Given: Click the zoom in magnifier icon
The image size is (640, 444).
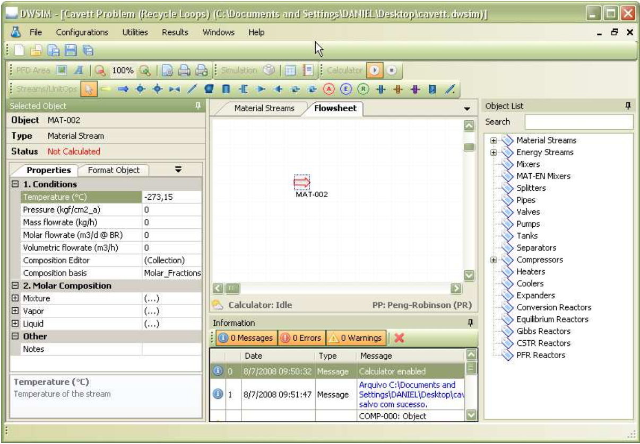Looking at the screenshot, I should [145, 70].
